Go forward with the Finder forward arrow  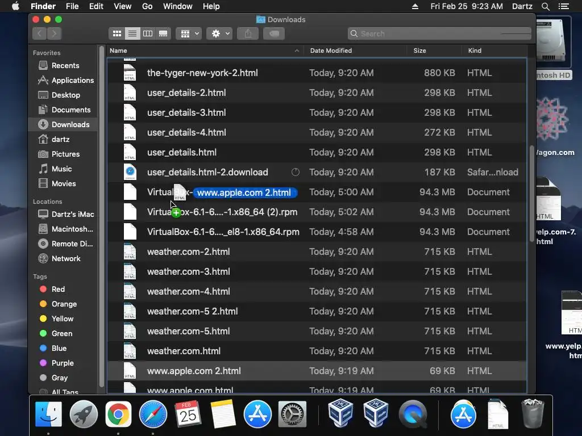[54, 33]
